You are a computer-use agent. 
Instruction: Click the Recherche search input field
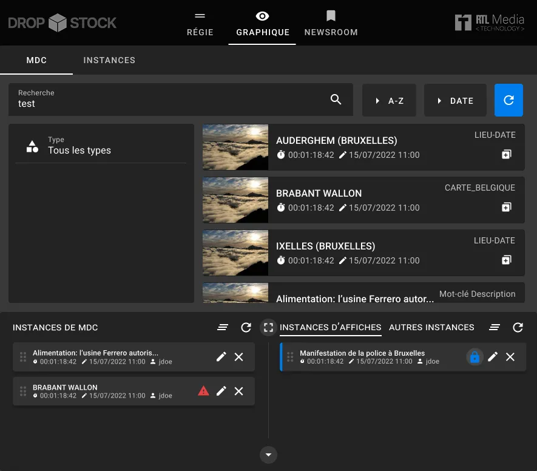click(170, 104)
